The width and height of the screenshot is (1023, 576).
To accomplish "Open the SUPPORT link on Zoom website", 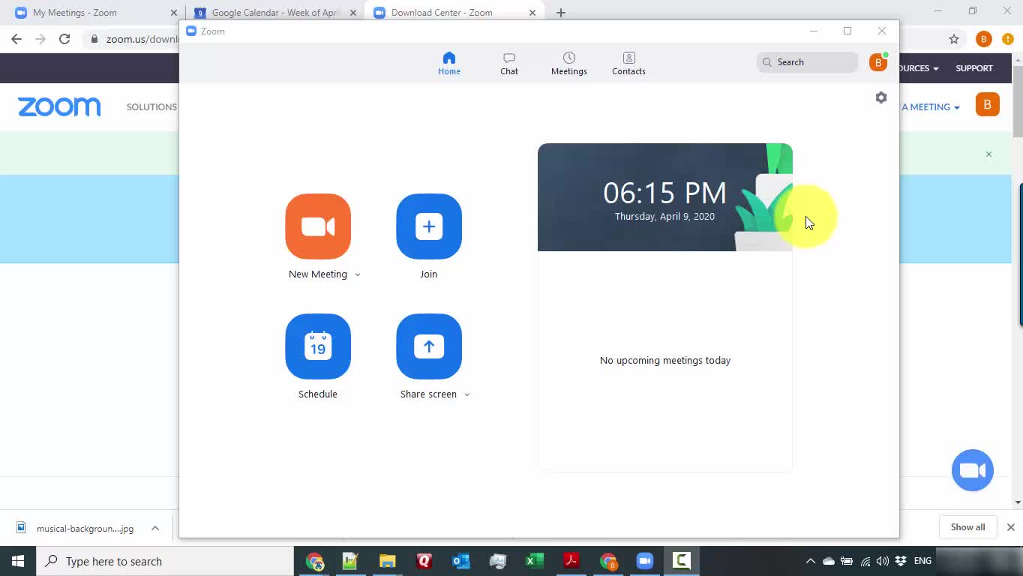I will 973,68.
